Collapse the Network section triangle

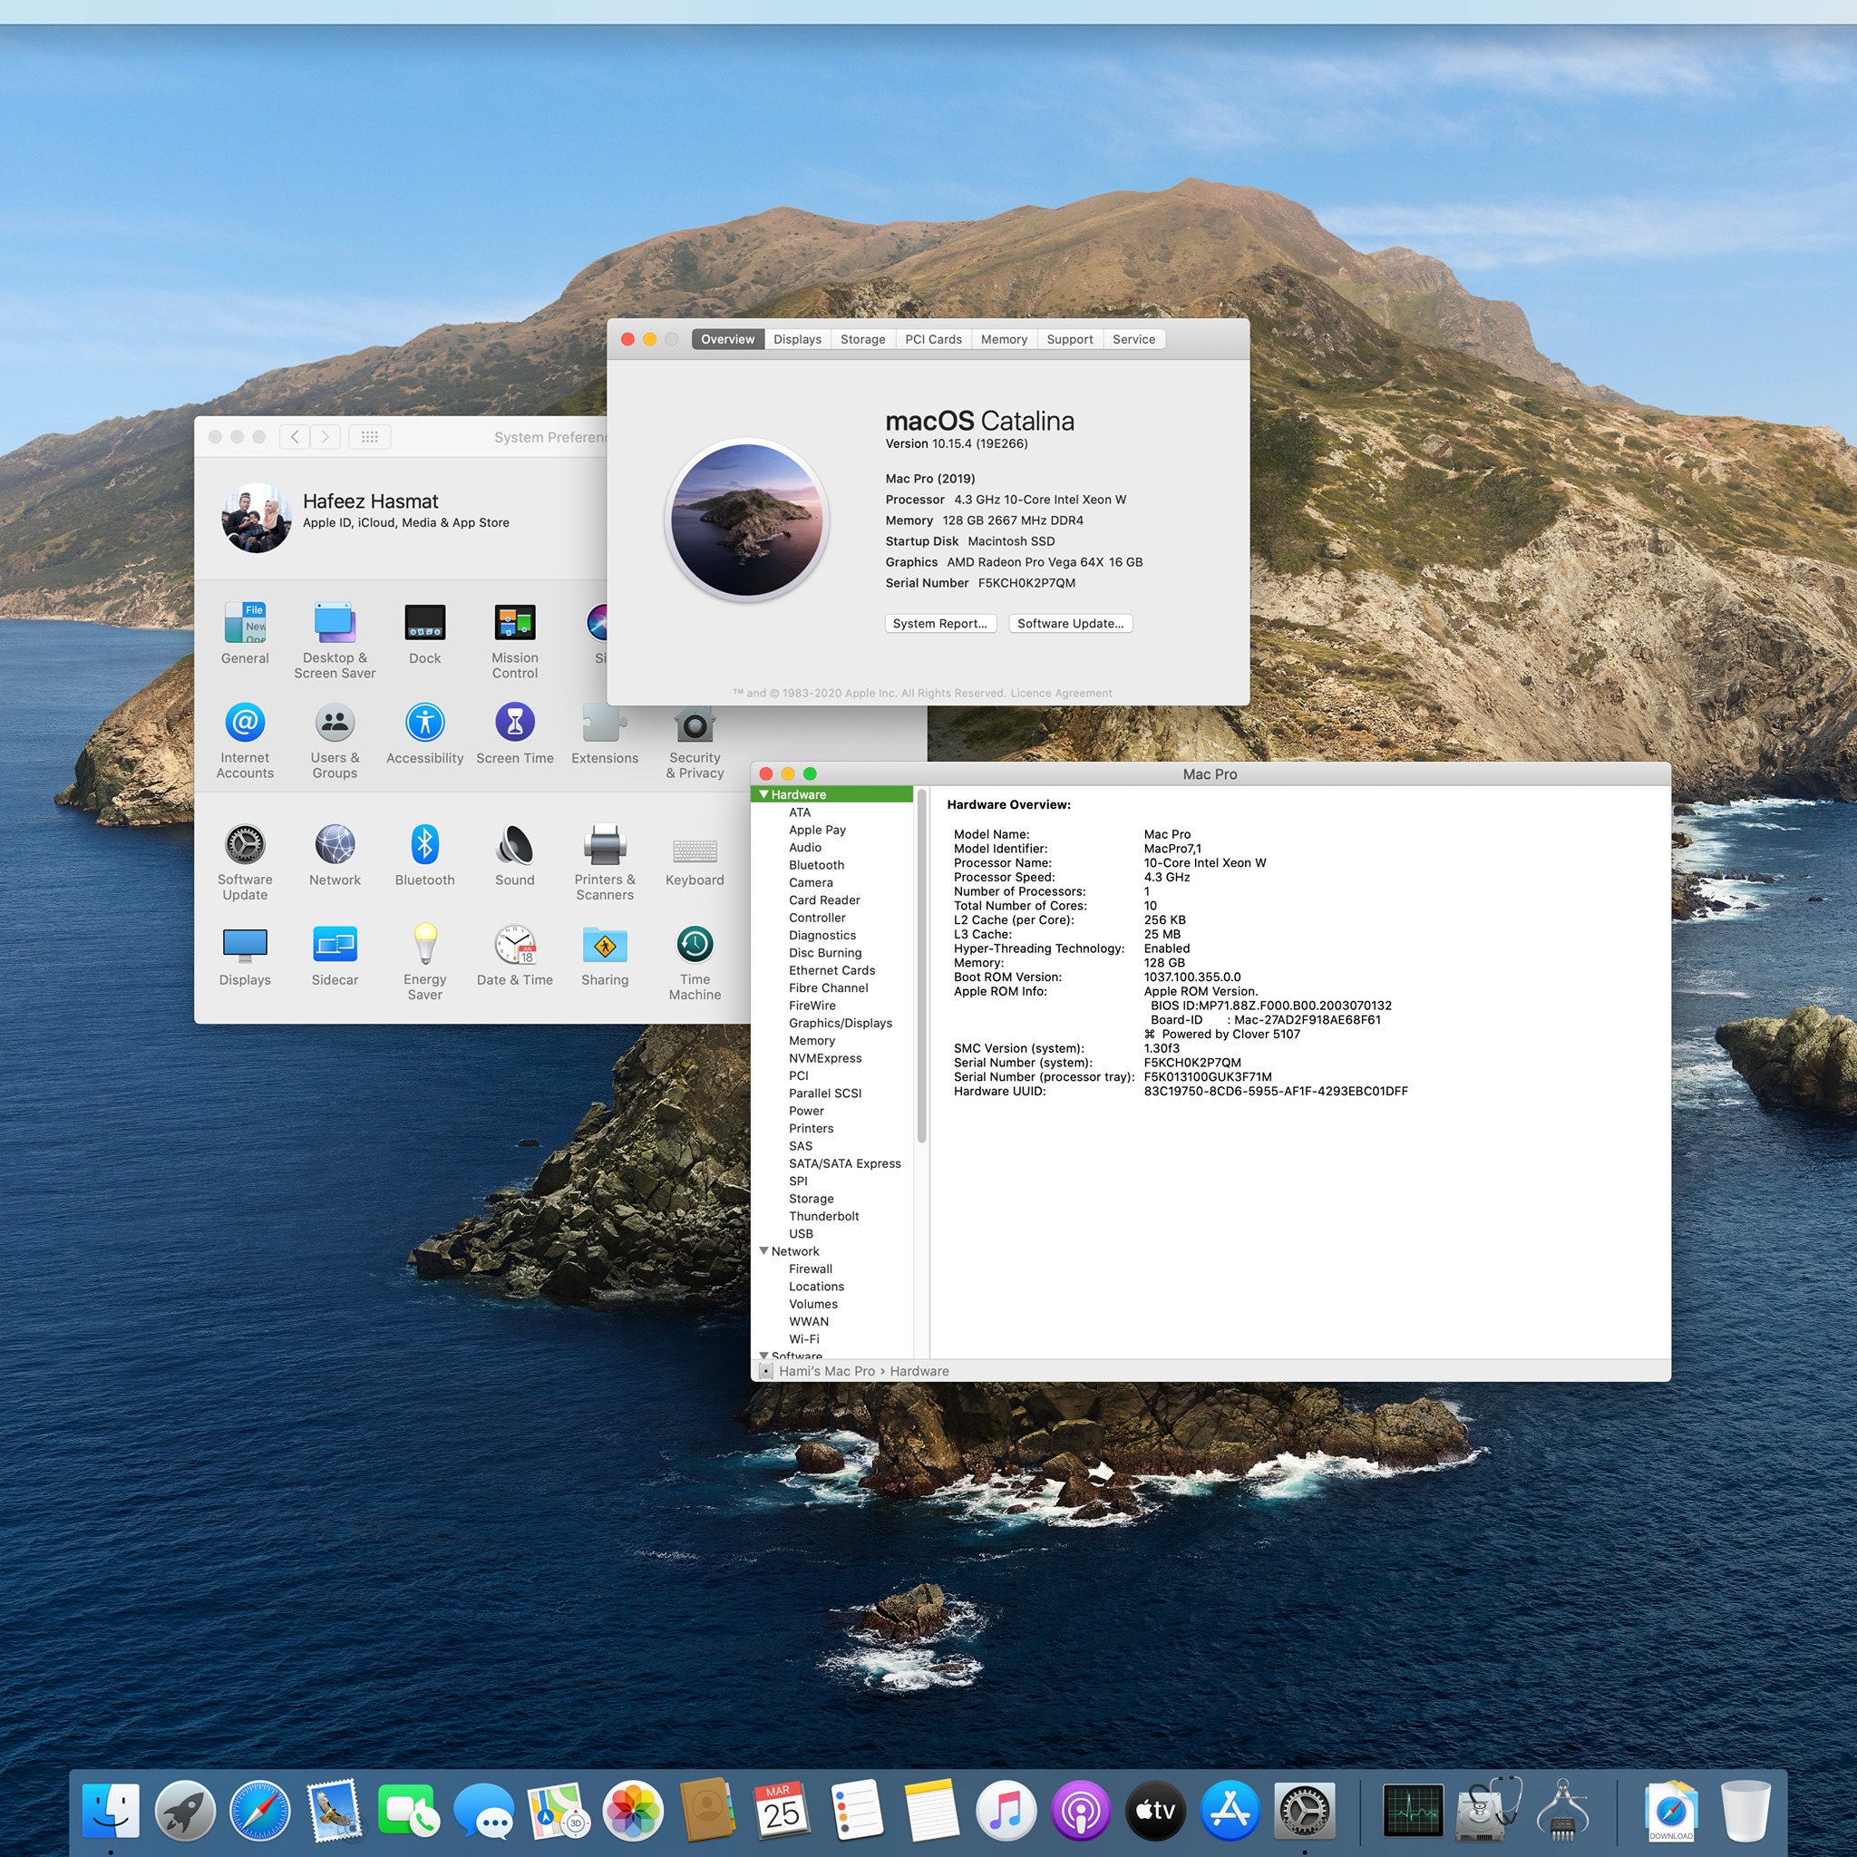coord(764,1251)
